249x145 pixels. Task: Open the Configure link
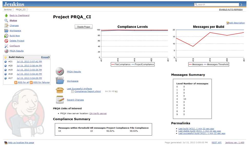(x=15, y=46)
